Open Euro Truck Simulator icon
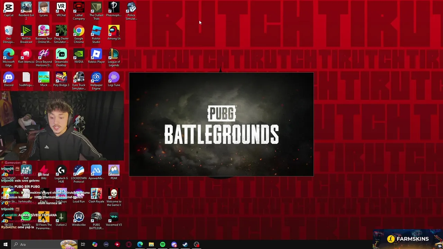The height and width of the screenshot is (249, 443). (x=79, y=81)
